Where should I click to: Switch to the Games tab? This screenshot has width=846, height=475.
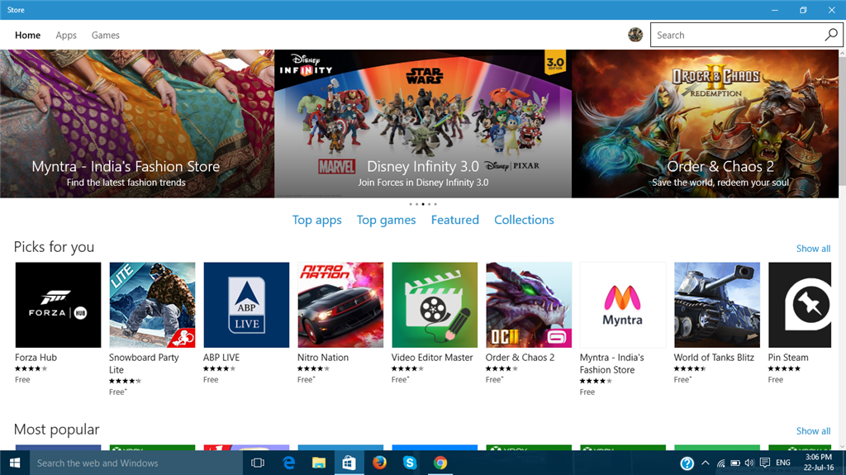105,35
